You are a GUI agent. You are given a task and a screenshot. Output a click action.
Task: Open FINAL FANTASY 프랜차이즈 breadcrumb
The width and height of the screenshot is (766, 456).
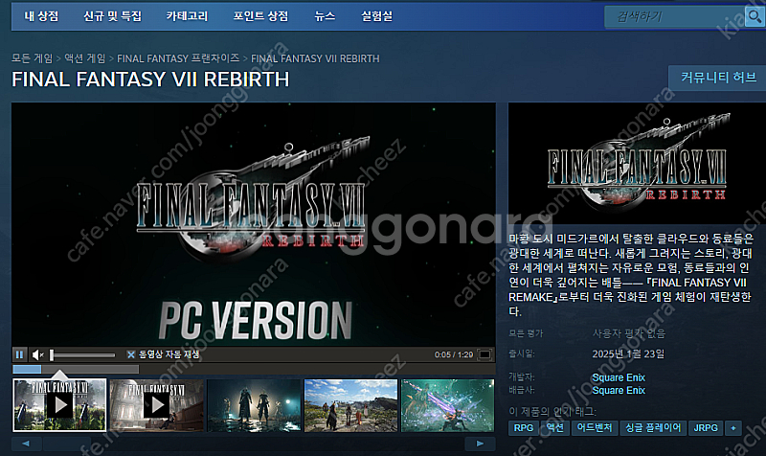pos(178,58)
